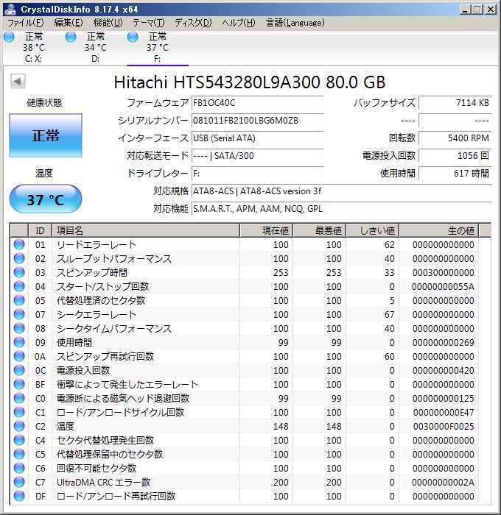The height and width of the screenshot is (515, 501).
Task: Click status orb for ID 0A スピンアップ再試行回数
Action: tap(19, 355)
